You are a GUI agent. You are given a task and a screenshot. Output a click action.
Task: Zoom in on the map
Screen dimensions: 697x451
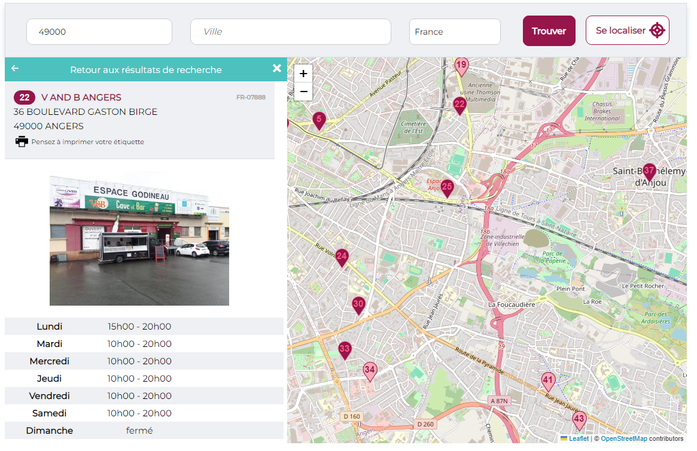(x=303, y=74)
